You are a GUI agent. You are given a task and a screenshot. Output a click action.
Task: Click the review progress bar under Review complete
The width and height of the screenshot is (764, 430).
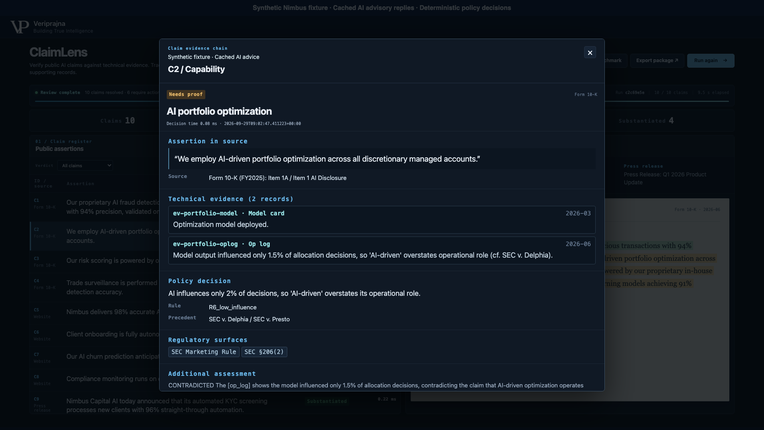(x=382, y=101)
